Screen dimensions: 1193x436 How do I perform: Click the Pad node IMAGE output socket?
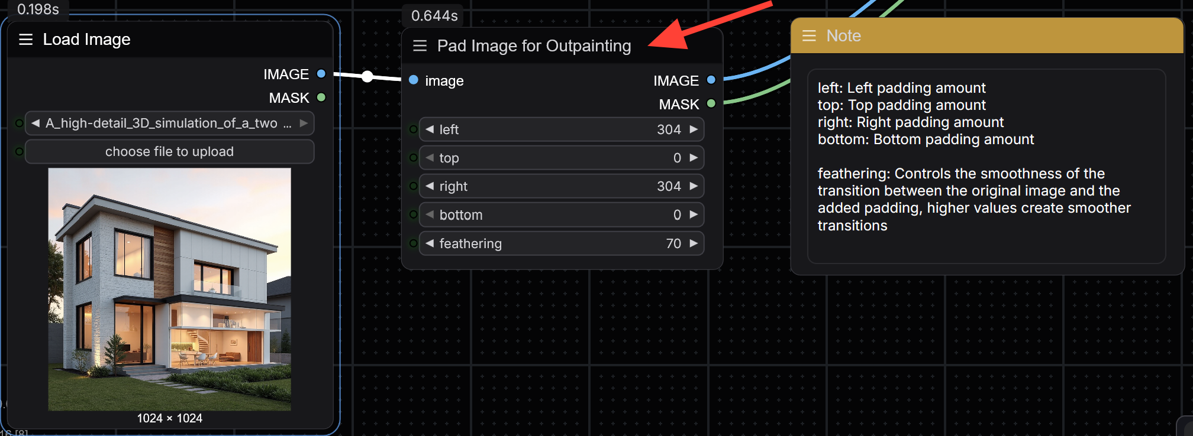point(711,80)
